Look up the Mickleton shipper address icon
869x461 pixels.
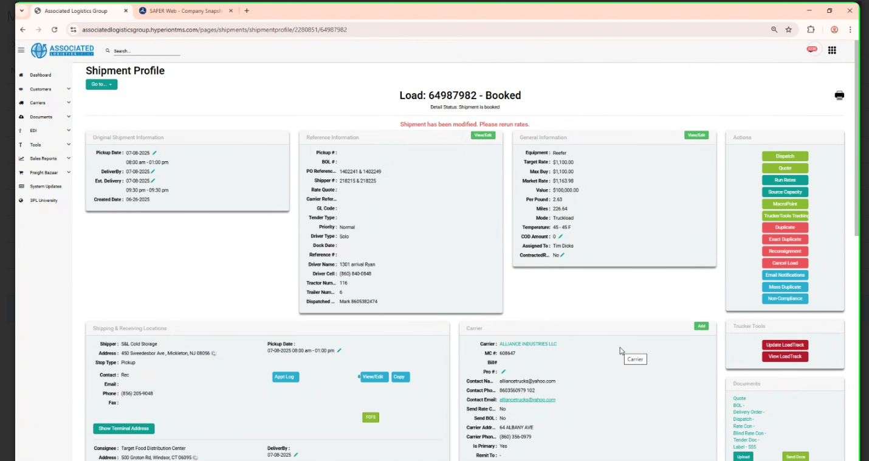214,353
